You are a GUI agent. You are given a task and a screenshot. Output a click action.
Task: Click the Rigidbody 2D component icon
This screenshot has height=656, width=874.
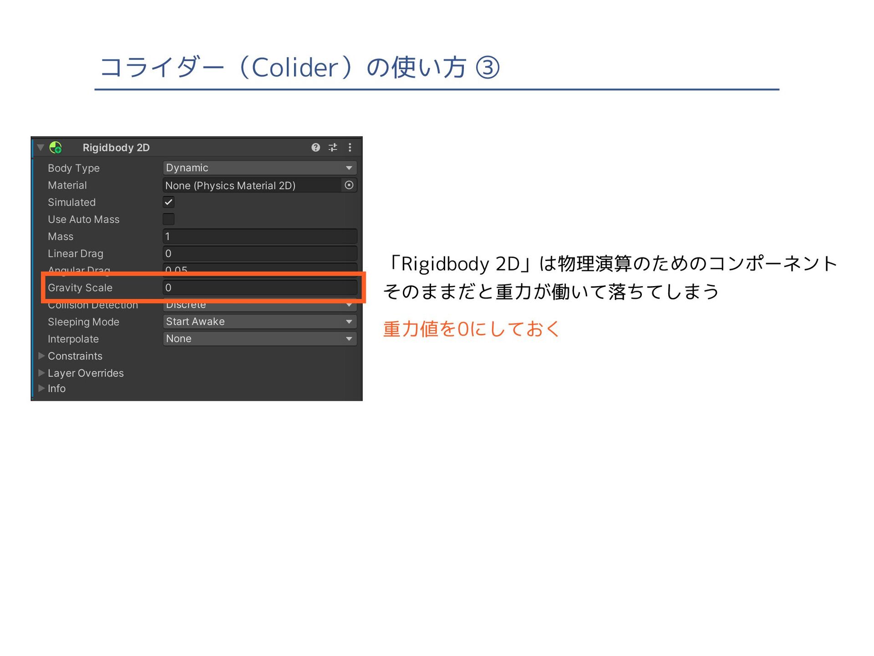click(56, 148)
